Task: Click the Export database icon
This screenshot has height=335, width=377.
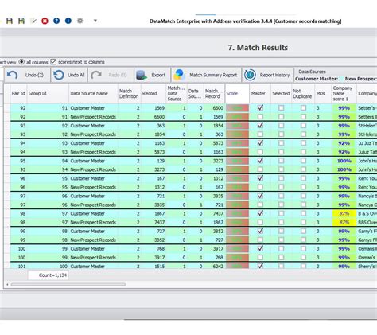Action: click(142, 75)
